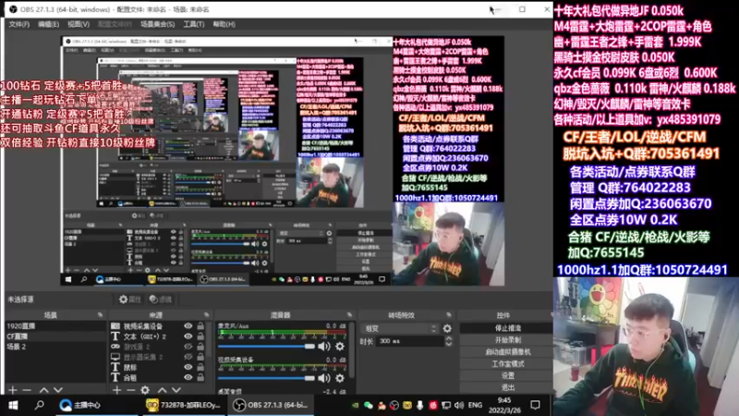Open 视频采集设备 mixer settings gear
Viewport: 739px width, 416px height.
340,378
